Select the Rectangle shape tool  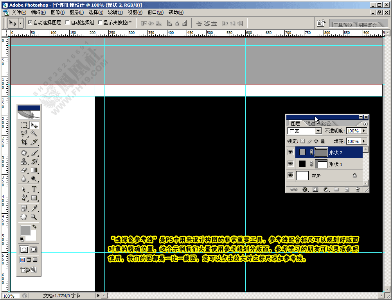coord(34,198)
